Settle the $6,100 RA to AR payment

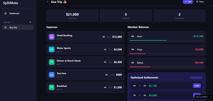point(197,86)
